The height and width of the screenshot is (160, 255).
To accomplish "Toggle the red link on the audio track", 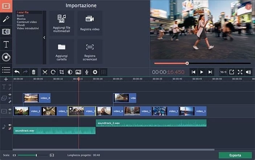I will pos(10,129).
